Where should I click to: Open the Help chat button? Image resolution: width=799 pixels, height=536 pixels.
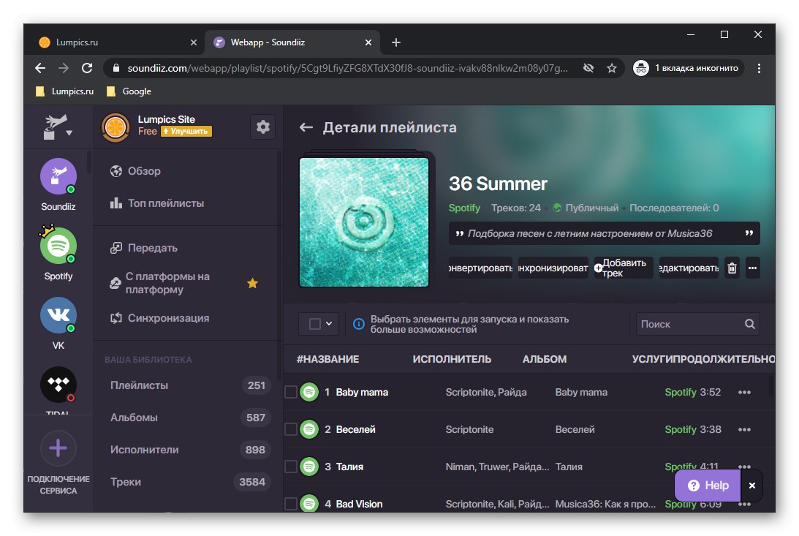point(708,486)
